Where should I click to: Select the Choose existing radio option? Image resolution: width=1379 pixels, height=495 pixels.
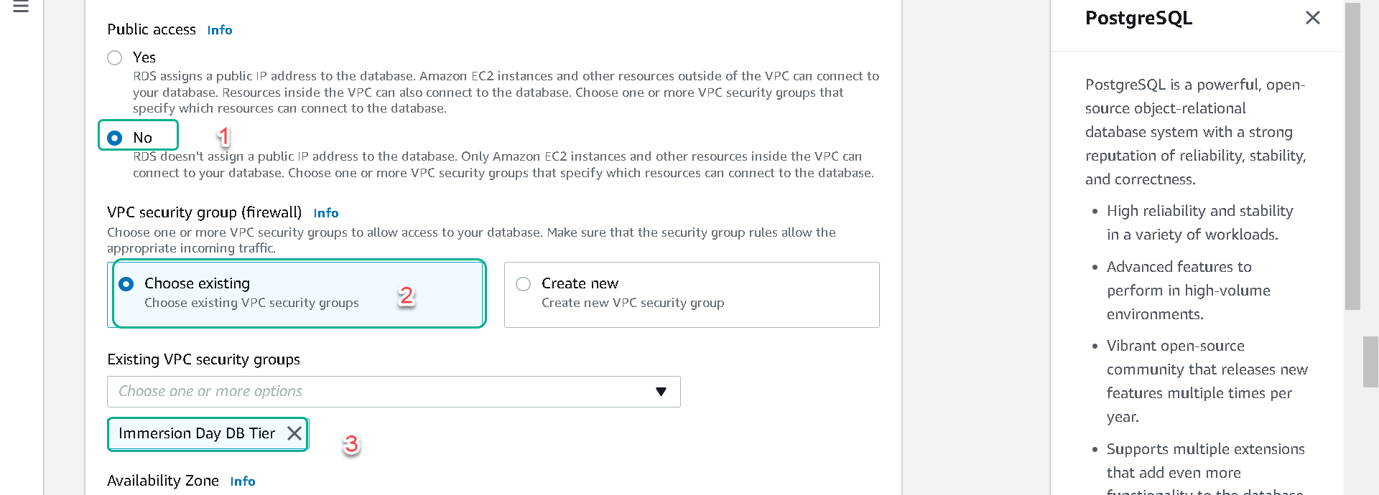tap(126, 284)
